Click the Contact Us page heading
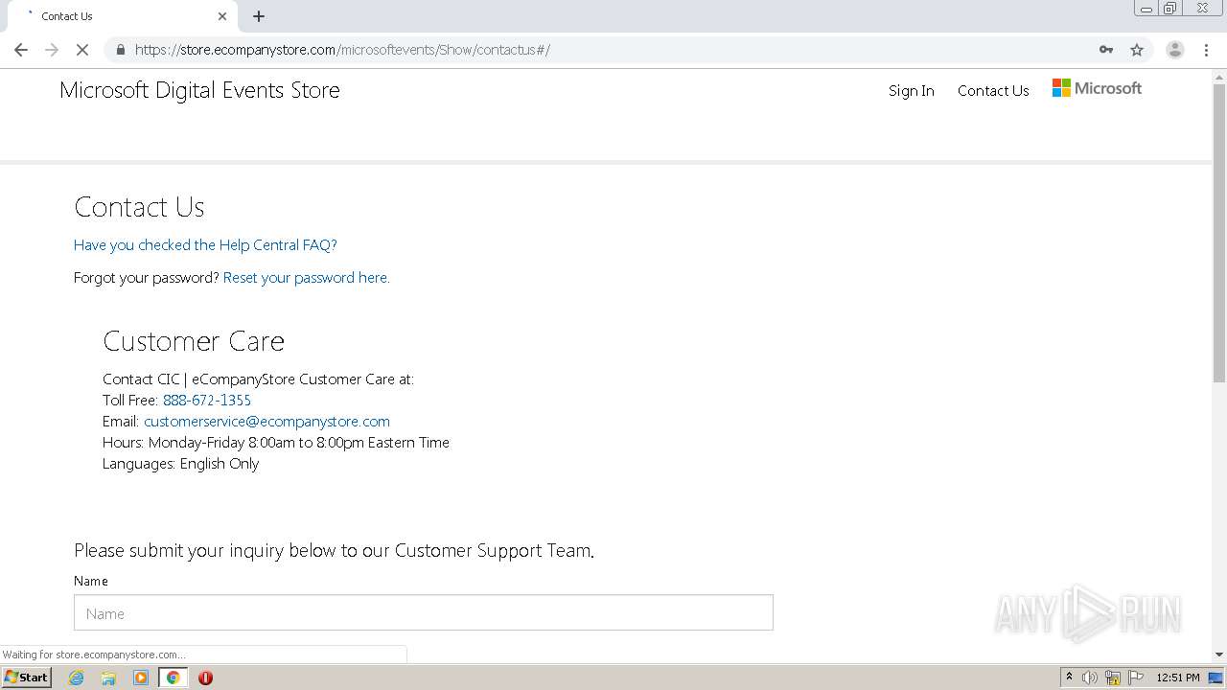Viewport: 1227px width, 690px height. click(139, 207)
